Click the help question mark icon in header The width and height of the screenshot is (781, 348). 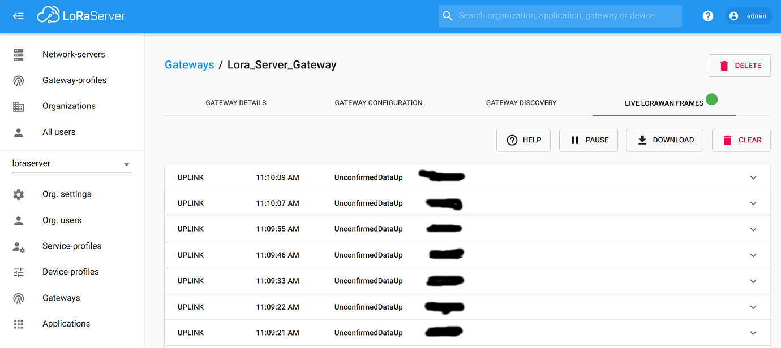(708, 16)
